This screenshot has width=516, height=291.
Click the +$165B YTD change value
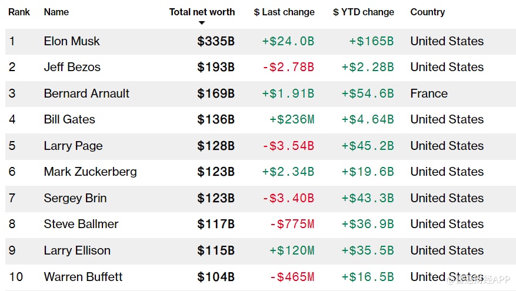click(x=371, y=41)
